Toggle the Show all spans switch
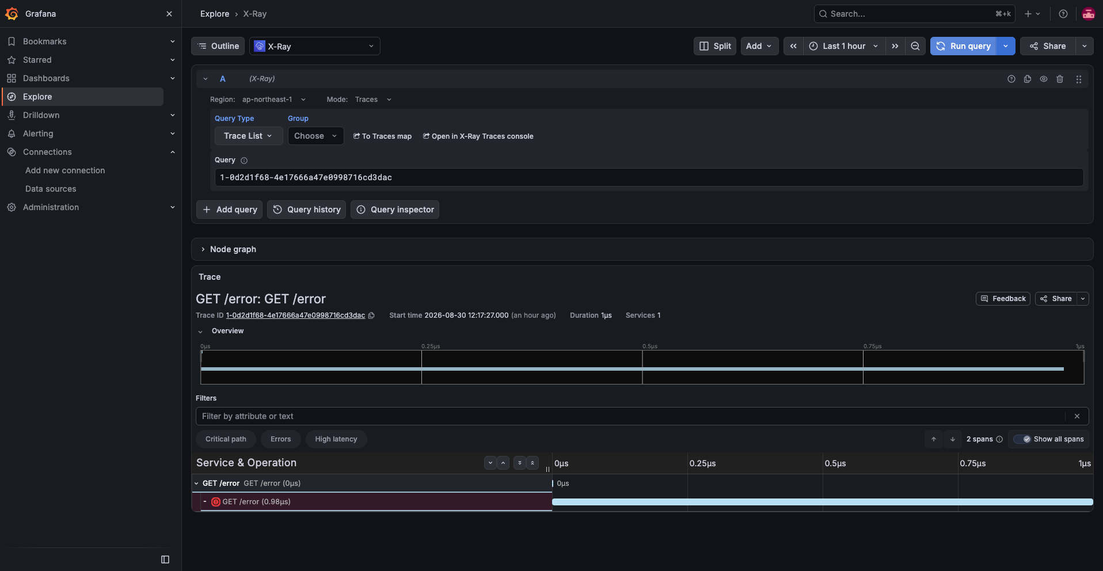Screen dimensions: 1103x571 click(x=1022, y=439)
